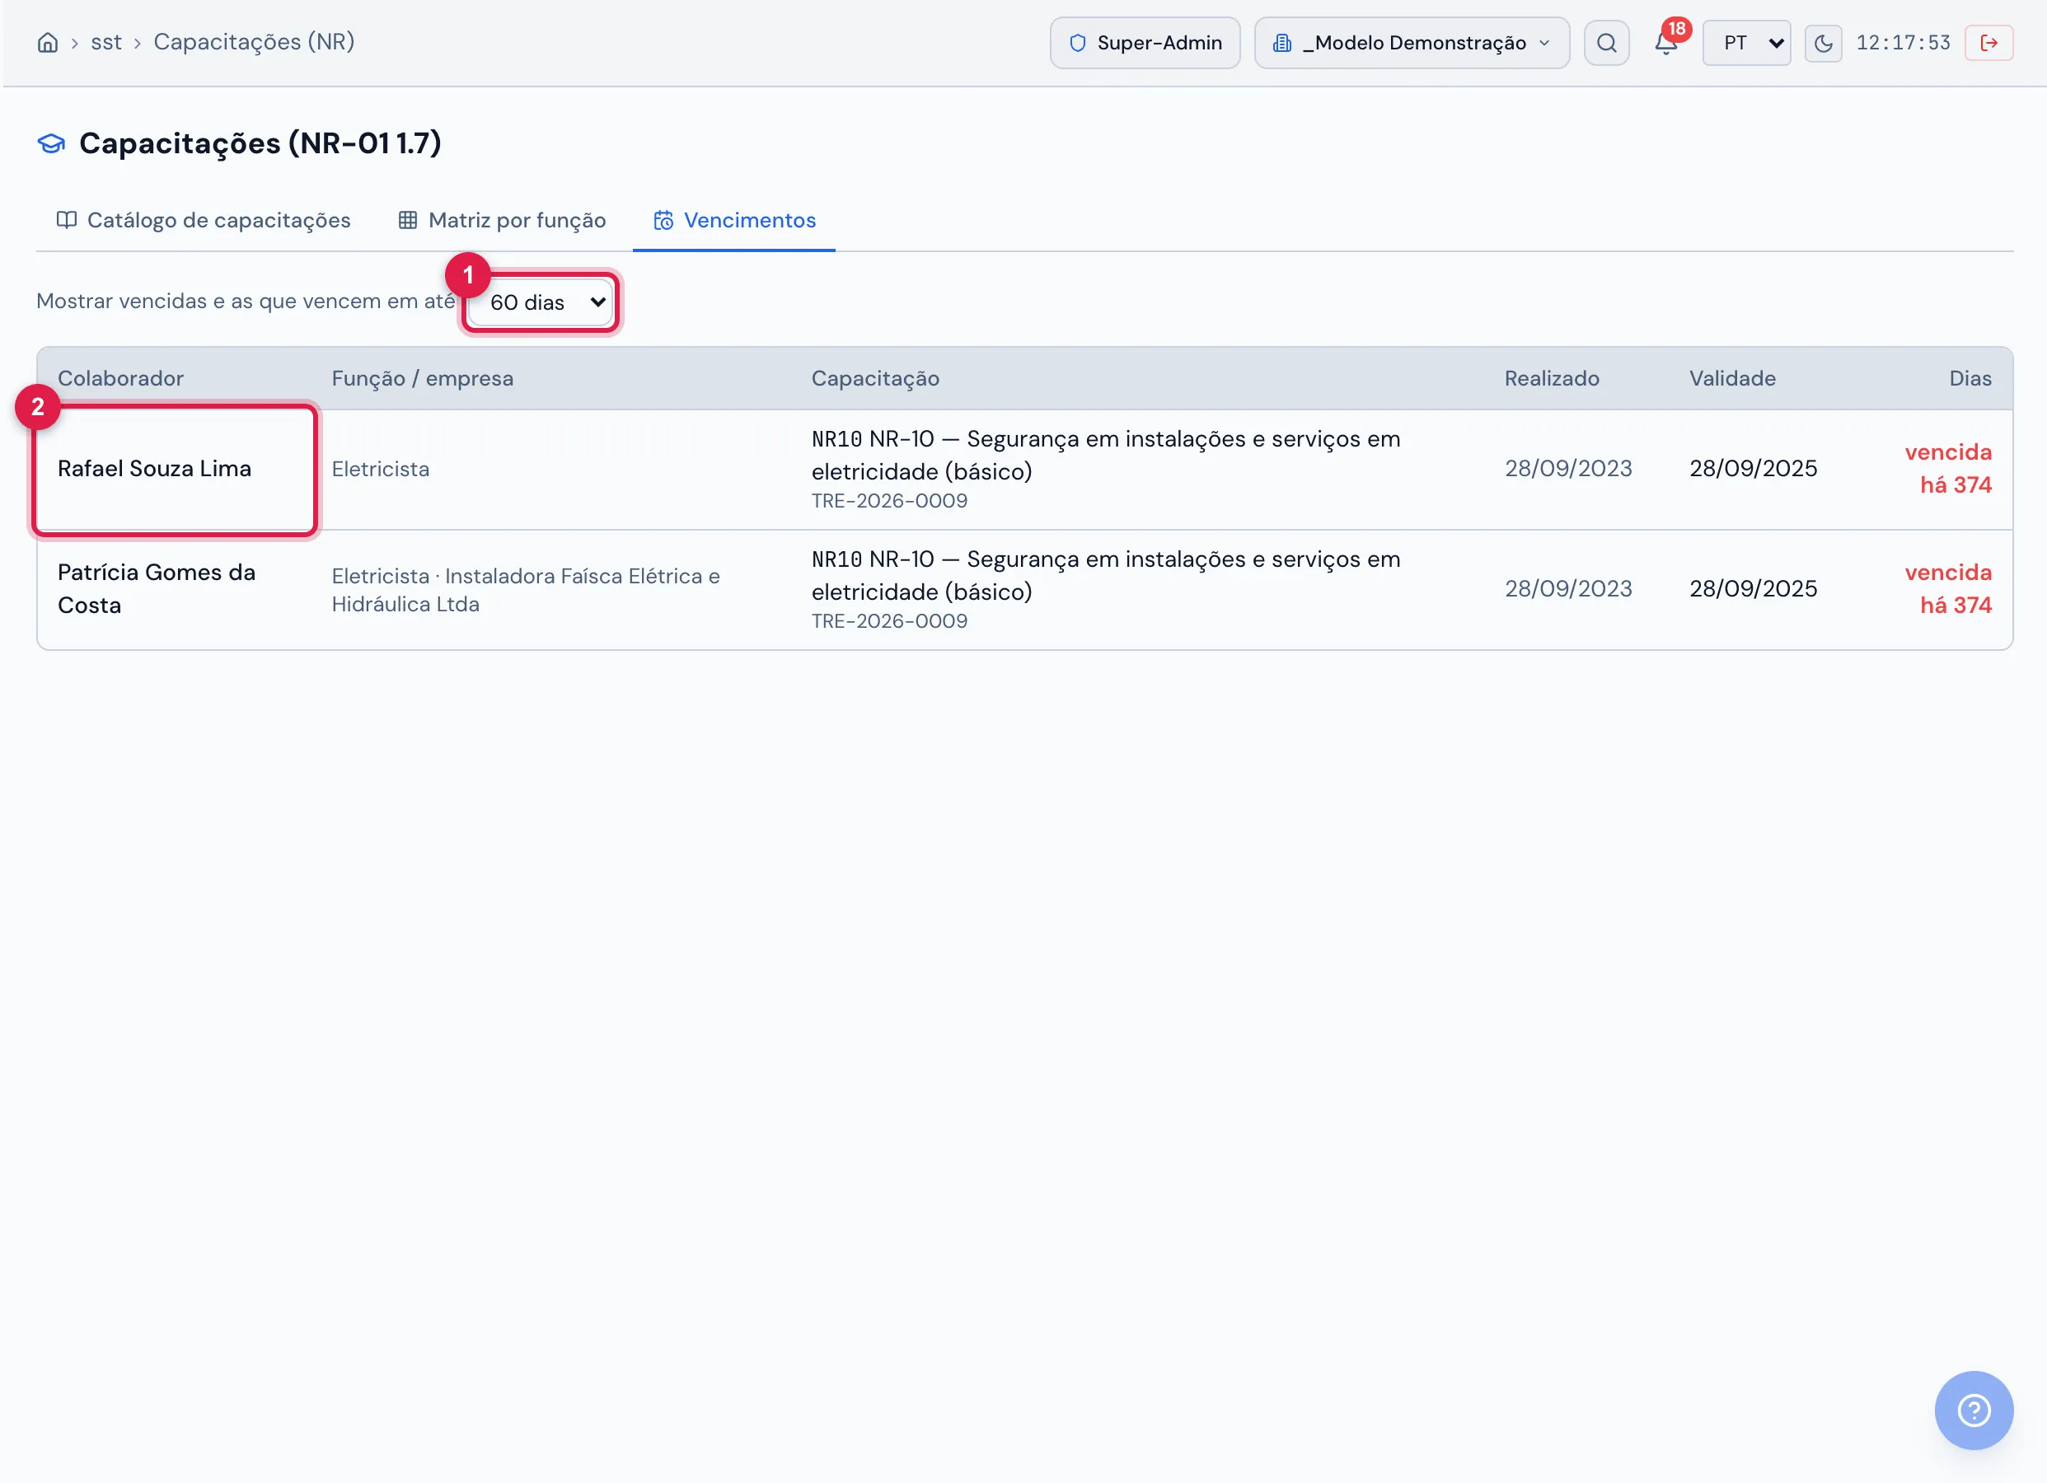The width and height of the screenshot is (2047, 1483).
Task: Click Patrícia's TRE-2026-0009 code
Action: point(889,621)
